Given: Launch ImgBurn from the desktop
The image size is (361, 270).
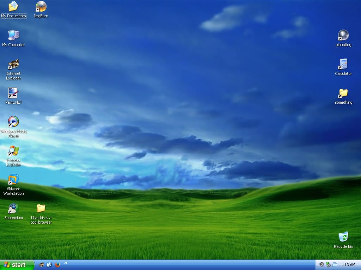Looking at the screenshot, I should (40, 7).
